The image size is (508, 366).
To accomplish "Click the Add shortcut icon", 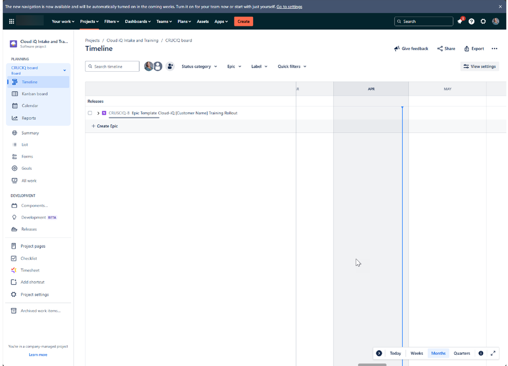I will 14,282.
